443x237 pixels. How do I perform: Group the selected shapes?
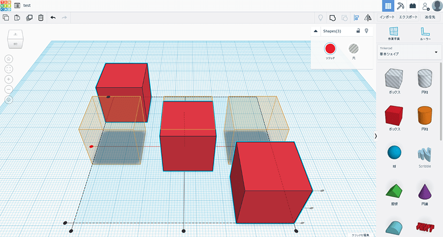click(x=332, y=18)
